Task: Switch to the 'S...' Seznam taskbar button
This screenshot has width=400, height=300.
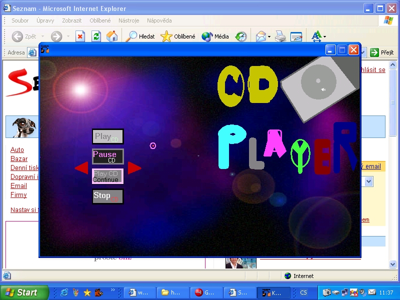Action: [x=239, y=292]
